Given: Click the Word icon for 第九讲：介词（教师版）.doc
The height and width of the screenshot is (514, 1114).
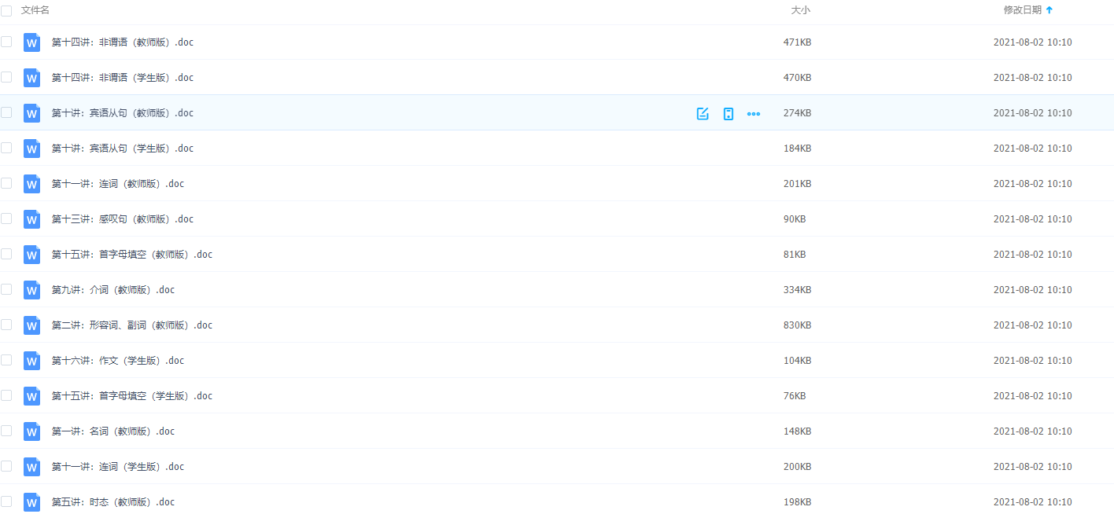Looking at the screenshot, I should coord(31,290).
